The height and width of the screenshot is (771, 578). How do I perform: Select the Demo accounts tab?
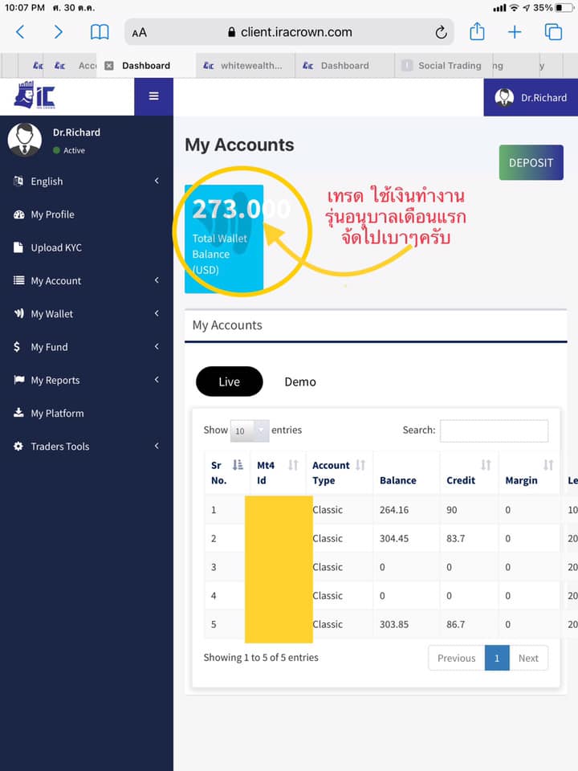300,381
